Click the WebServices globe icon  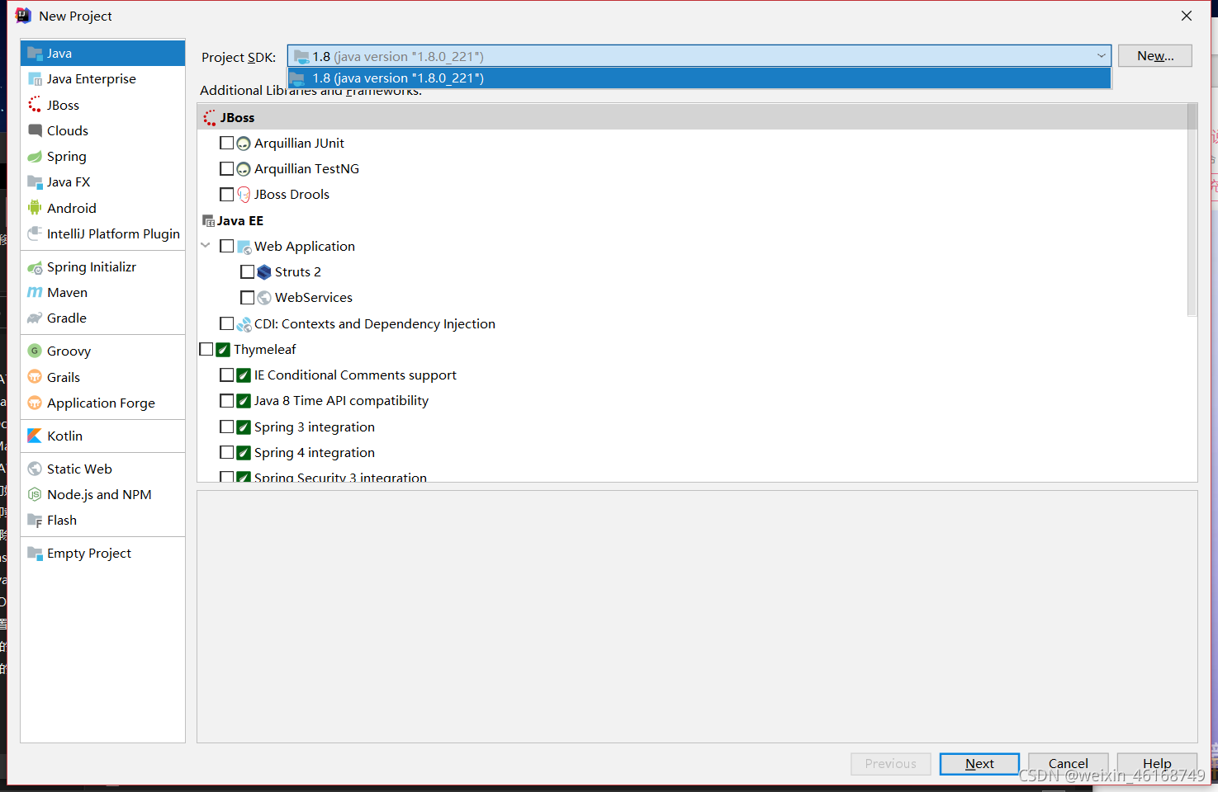point(264,298)
